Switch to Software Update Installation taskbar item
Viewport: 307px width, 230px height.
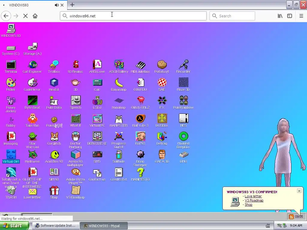[x=55, y=226]
